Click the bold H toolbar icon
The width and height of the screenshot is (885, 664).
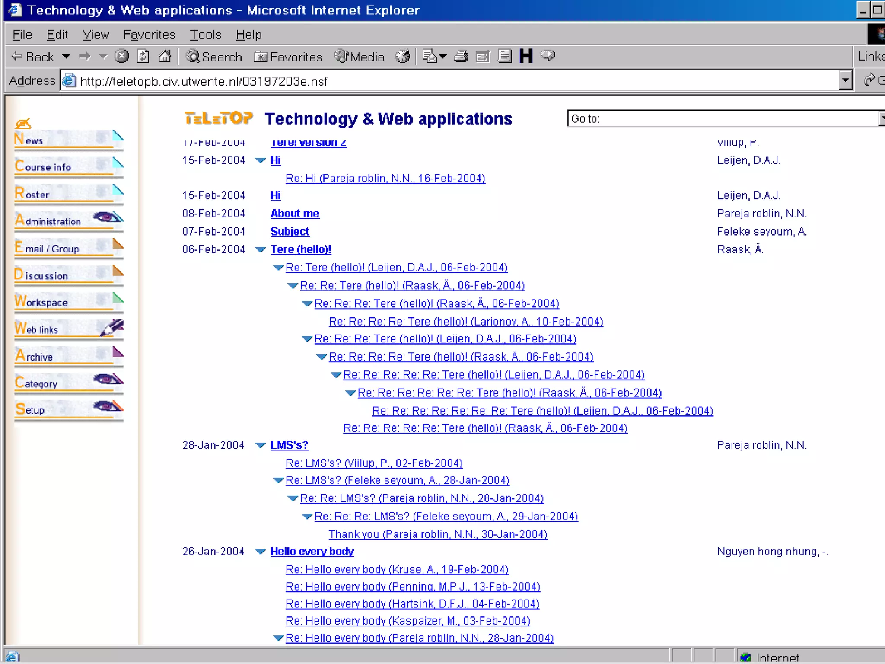tap(526, 56)
